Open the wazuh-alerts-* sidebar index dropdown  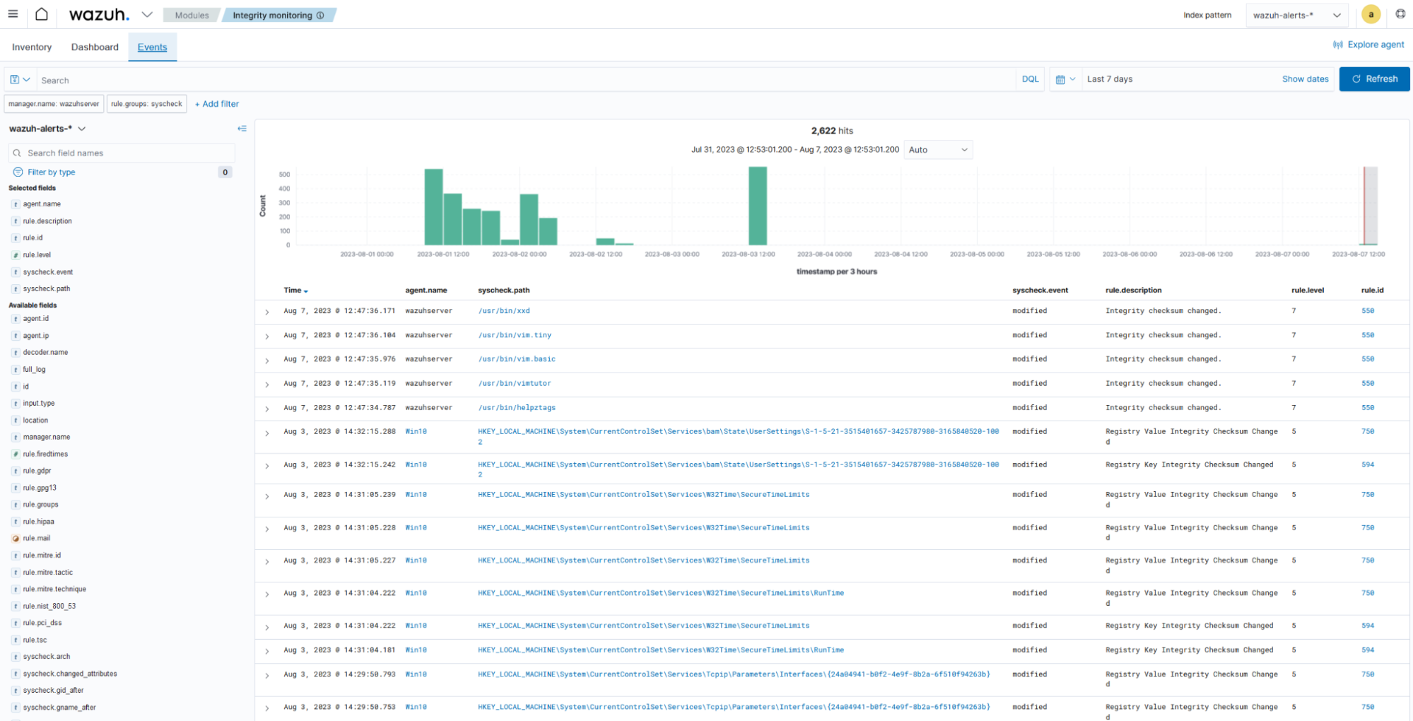[47, 129]
